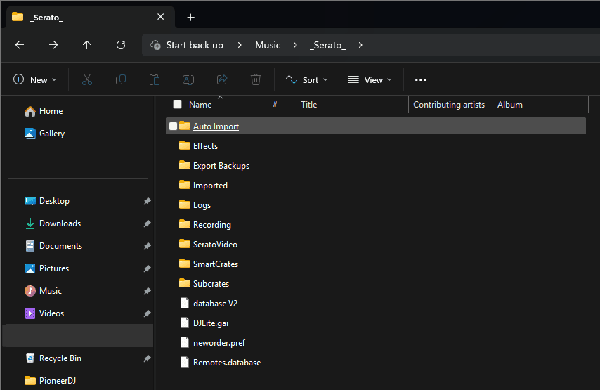
Task: Click the Cut scissors icon
Action: (x=87, y=79)
